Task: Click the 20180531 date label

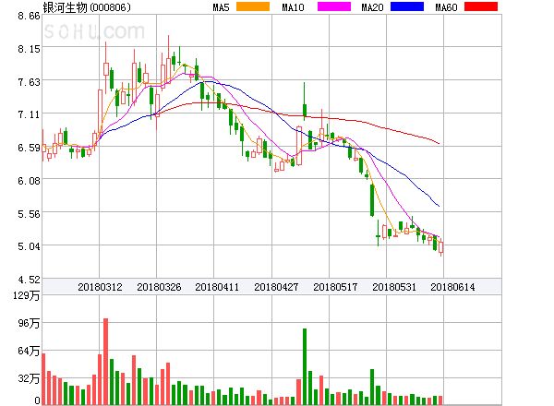Action: click(394, 287)
